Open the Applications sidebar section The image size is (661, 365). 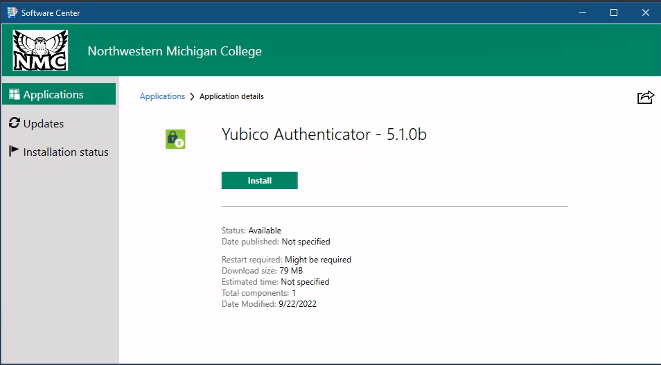[x=59, y=94]
